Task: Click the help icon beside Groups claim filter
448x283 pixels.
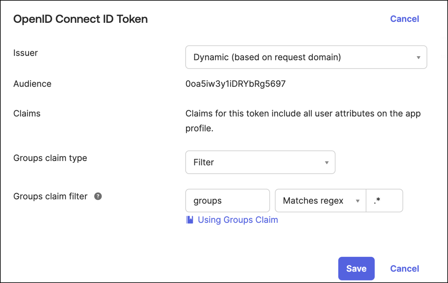Action: coord(98,196)
